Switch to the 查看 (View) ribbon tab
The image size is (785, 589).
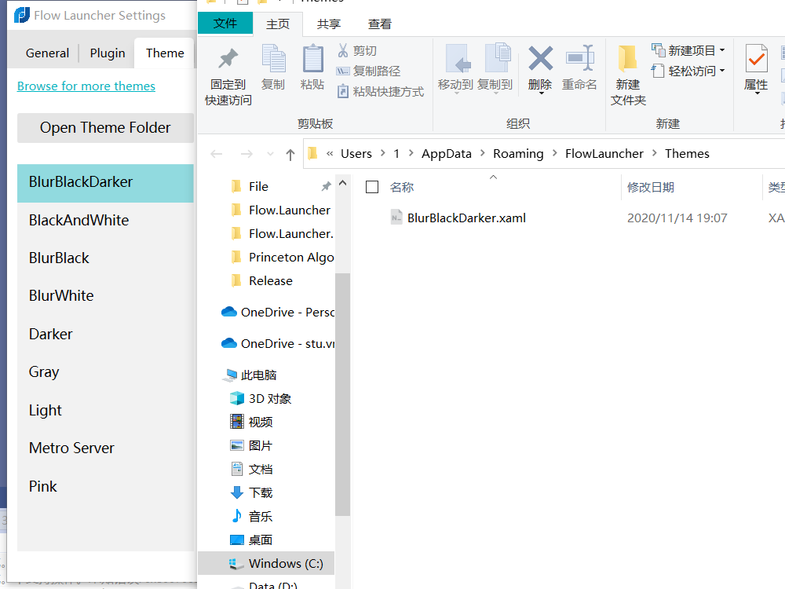pyautogui.click(x=380, y=24)
